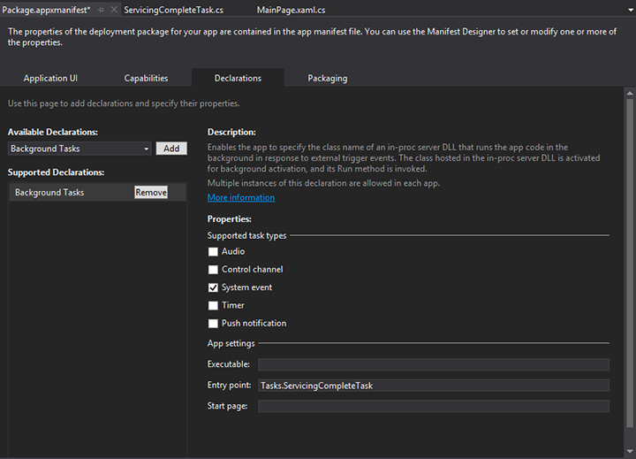
Task: Tick the Push notification checkbox
Action: (213, 324)
